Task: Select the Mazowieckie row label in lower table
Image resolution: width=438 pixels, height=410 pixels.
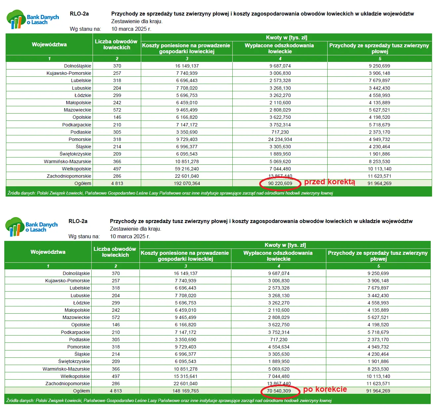Action: click(x=76, y=317)
